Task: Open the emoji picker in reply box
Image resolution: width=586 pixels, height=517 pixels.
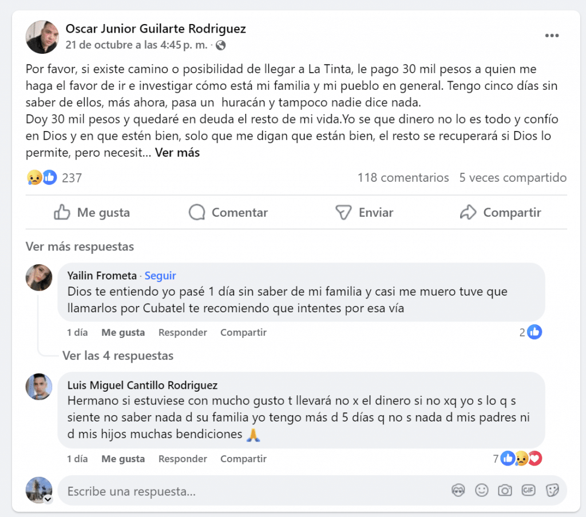Action: click(482, 490)
